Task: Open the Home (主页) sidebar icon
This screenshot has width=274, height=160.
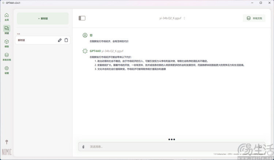Action: click(7, 17)
